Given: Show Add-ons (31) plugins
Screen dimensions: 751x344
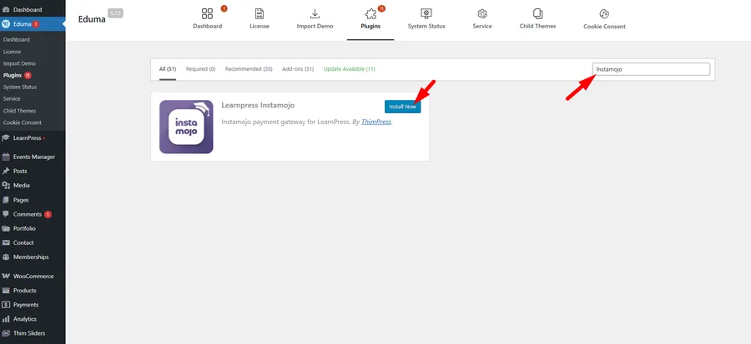Looking at the screenshot, I should pyautogui.click(x=298, y=69).
